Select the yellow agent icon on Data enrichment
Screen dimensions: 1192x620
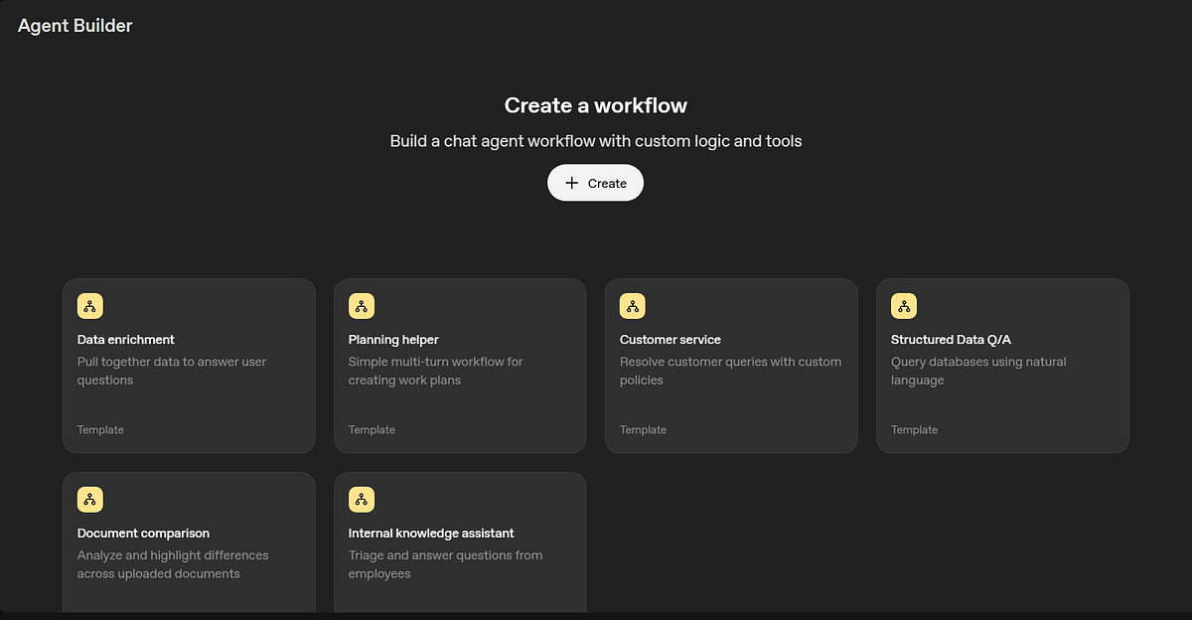[89, 305]
